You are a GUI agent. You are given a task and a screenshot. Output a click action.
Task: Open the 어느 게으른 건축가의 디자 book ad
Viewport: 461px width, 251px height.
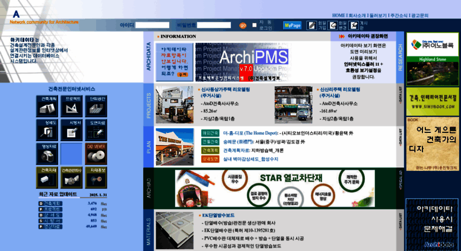433,144
